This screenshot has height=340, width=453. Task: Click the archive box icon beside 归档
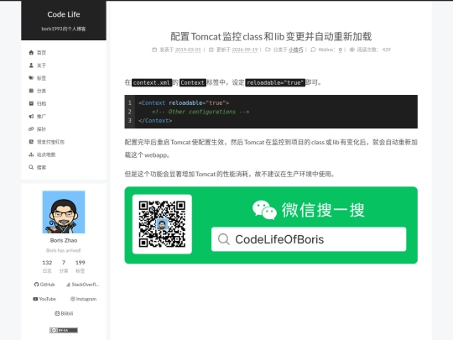31,103
